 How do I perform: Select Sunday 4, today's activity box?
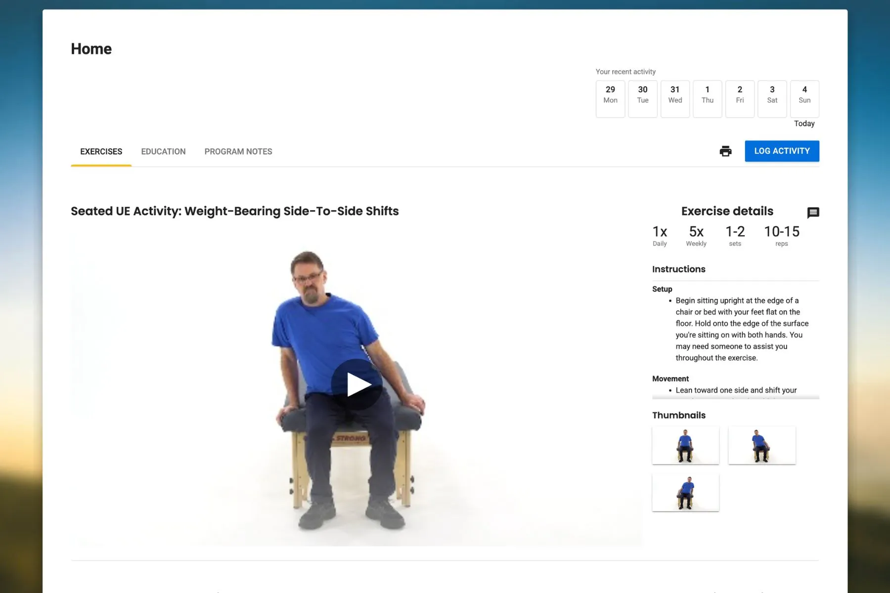[x=804, y=99]
